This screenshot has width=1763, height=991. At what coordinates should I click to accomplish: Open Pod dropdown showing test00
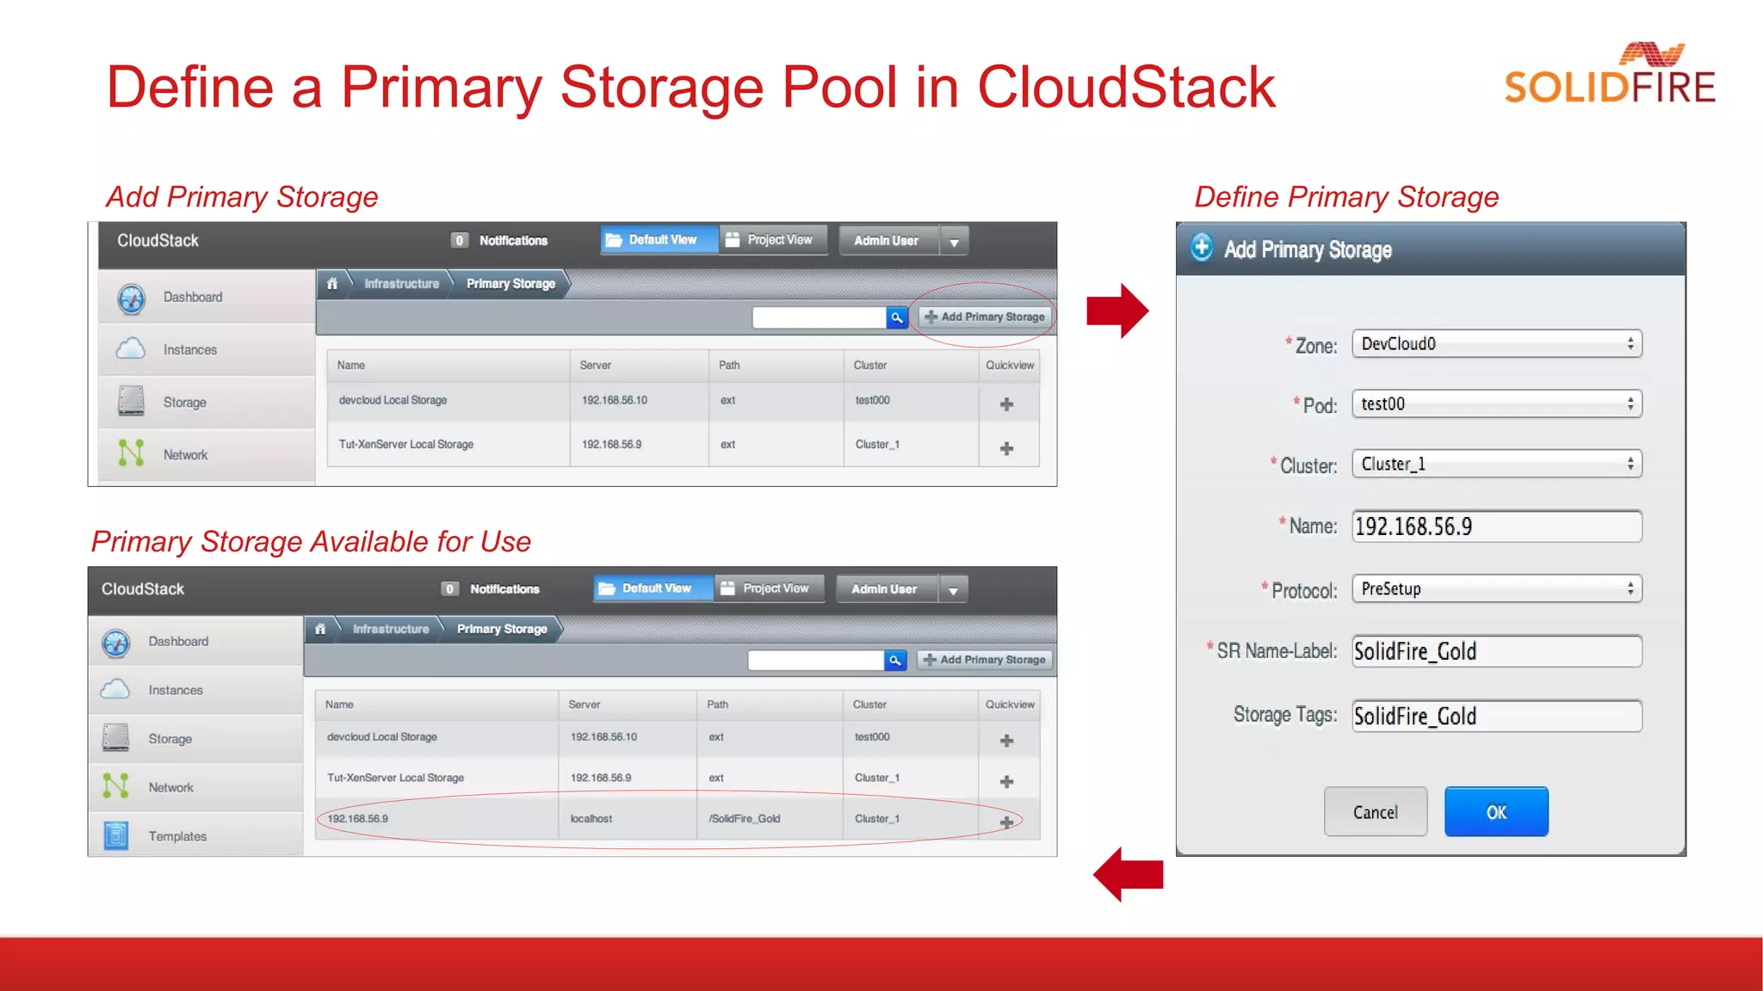tap(1497, 403)
